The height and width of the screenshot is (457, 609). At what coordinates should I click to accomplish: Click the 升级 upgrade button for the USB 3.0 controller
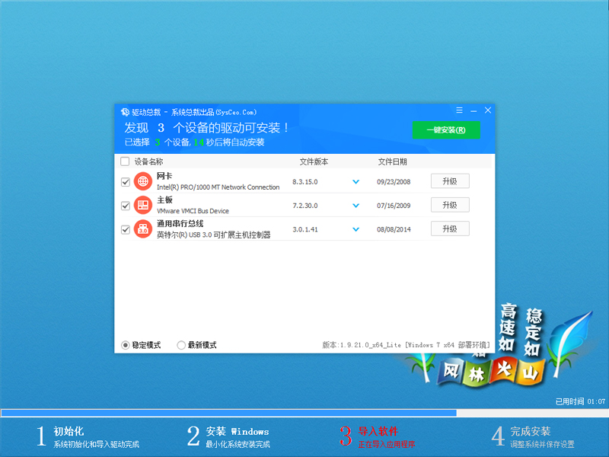coord(450,228)
